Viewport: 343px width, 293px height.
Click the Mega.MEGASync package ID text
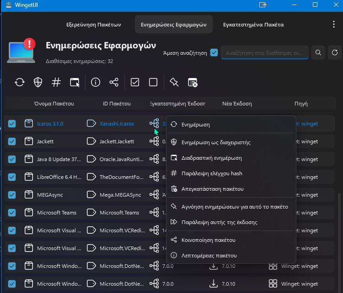click(120, 195)
